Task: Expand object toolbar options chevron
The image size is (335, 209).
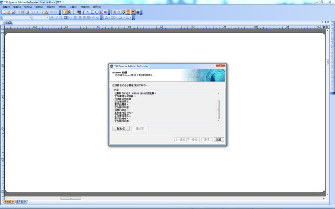Action: point(109,13)
